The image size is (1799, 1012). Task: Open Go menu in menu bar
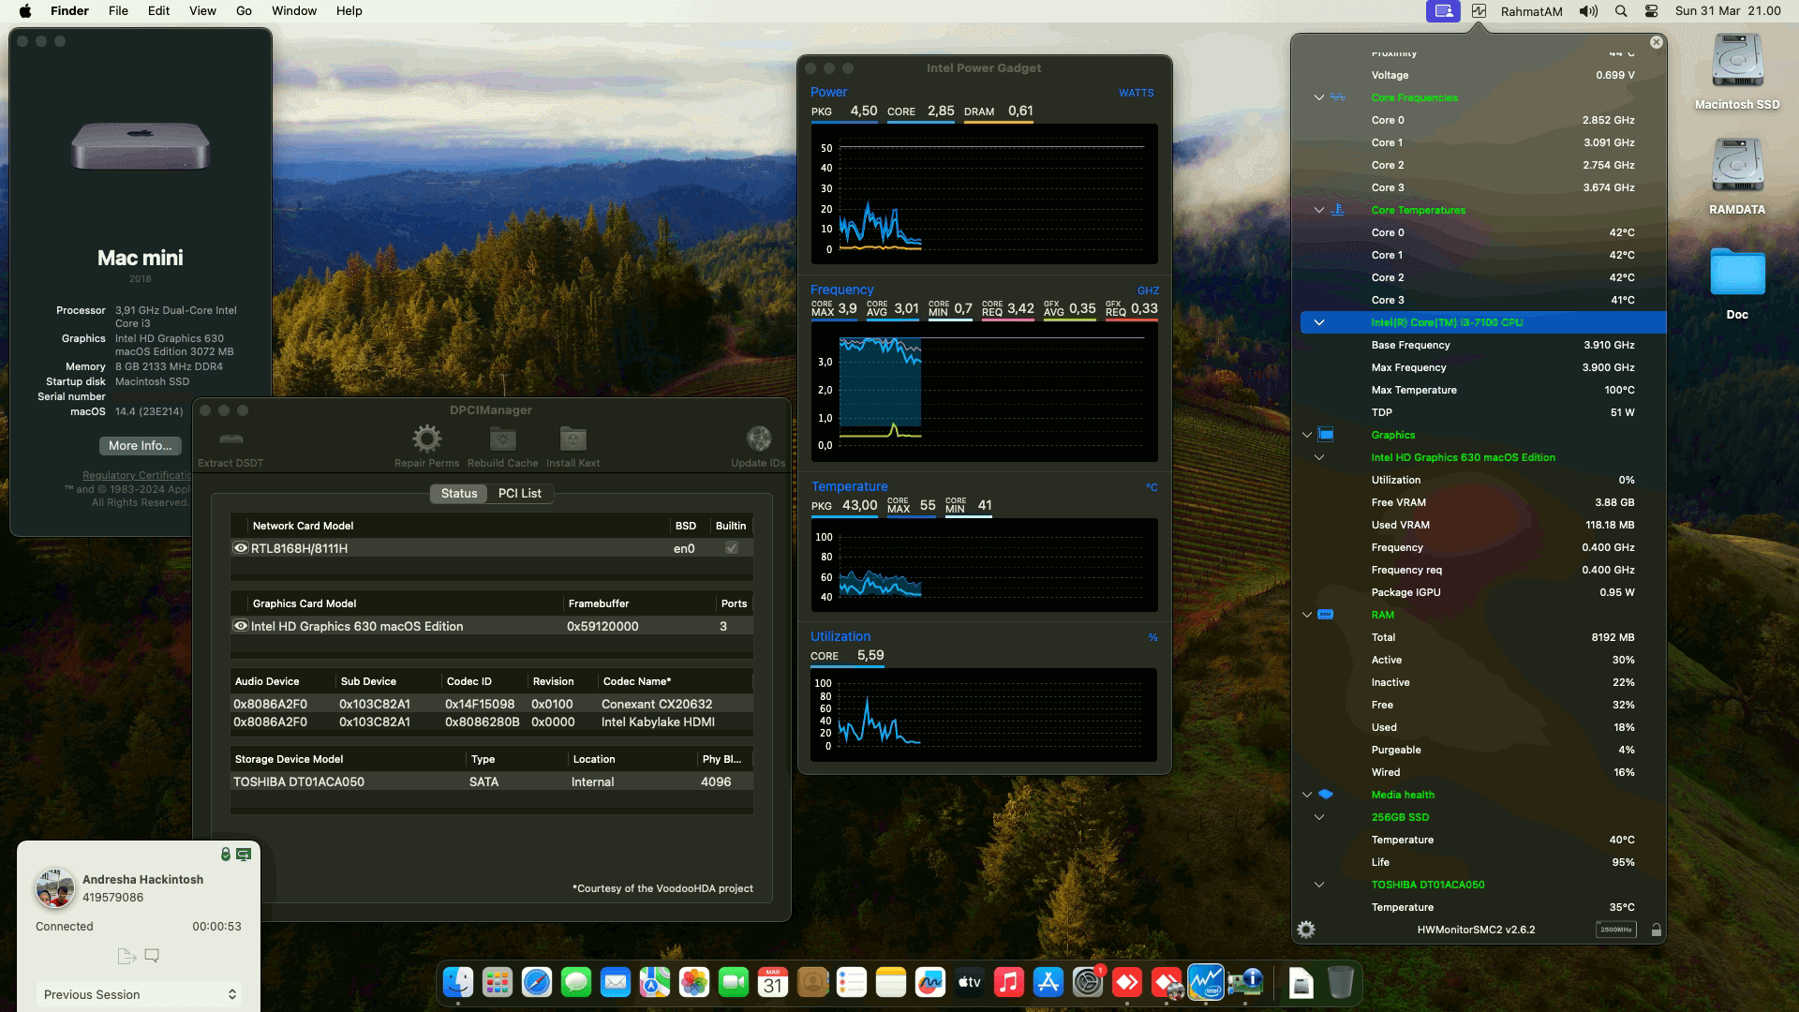(x=244, y=11)
